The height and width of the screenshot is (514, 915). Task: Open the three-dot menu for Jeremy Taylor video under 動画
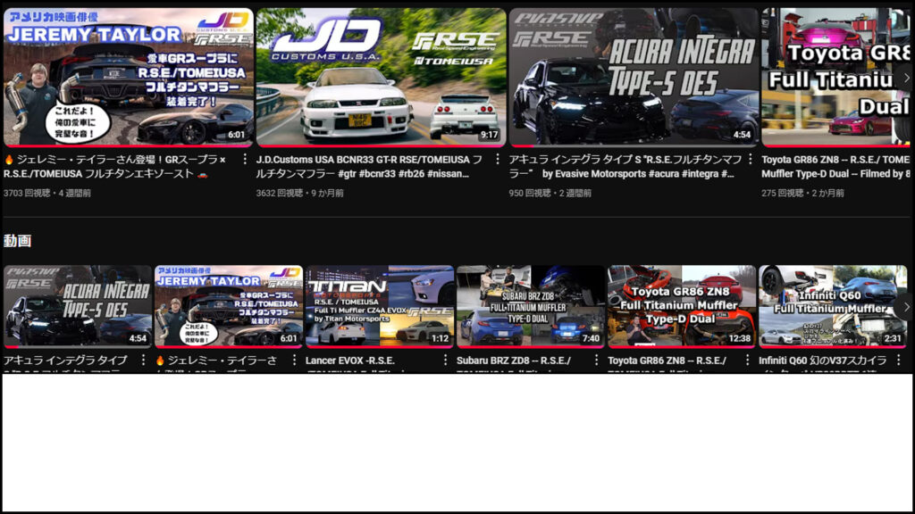coord(294,361)
